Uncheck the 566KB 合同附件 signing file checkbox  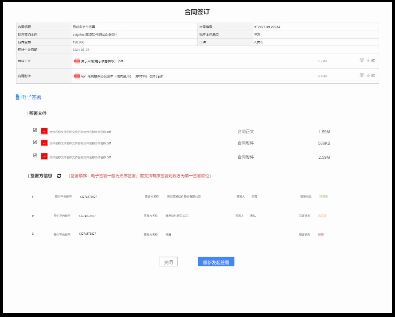(x=35, y=142)
